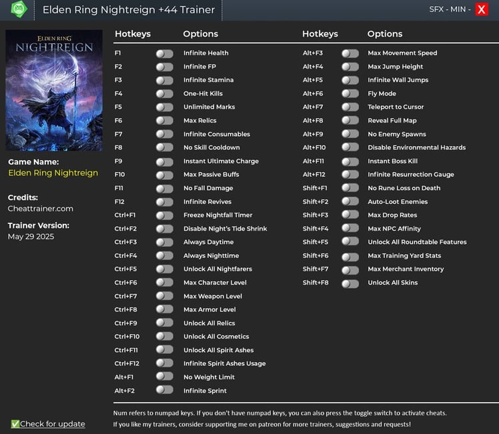Toggle Instant Boss Kill switch

coord(350,161)
